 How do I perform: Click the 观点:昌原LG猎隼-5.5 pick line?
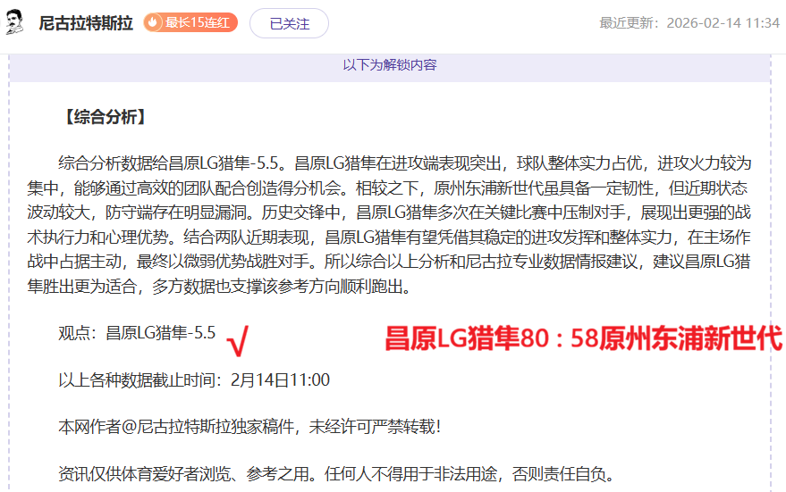tap(137, 333)
